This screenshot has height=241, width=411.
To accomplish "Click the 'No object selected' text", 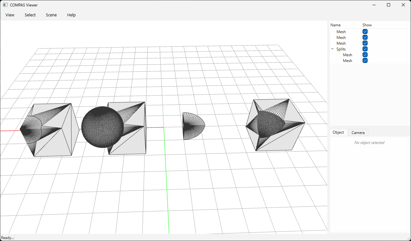I will 369,143.
